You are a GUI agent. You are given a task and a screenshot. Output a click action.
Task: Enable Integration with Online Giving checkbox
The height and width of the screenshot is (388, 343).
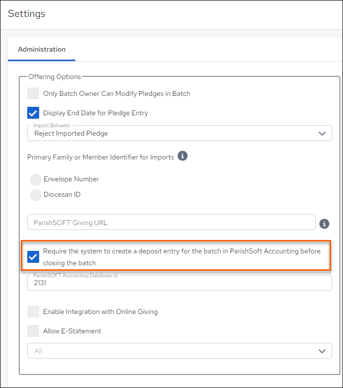[33, 311]
